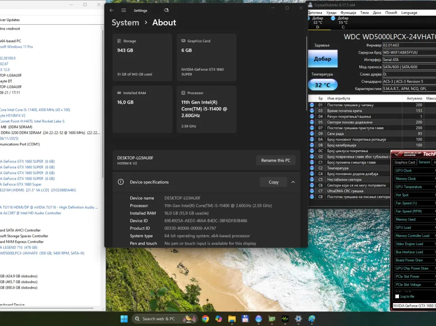Enable the Log to file checkbox

(x=397, y=296)
